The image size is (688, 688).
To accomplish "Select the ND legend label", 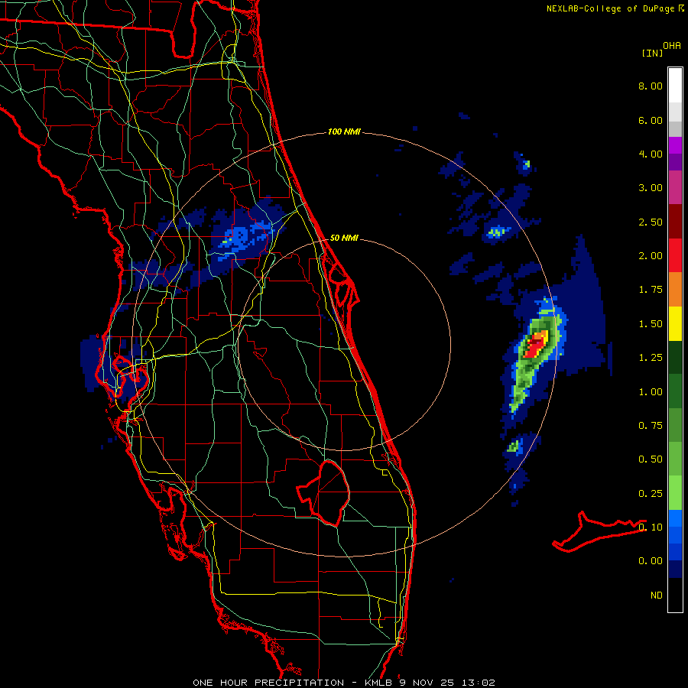I will (657, 596).
